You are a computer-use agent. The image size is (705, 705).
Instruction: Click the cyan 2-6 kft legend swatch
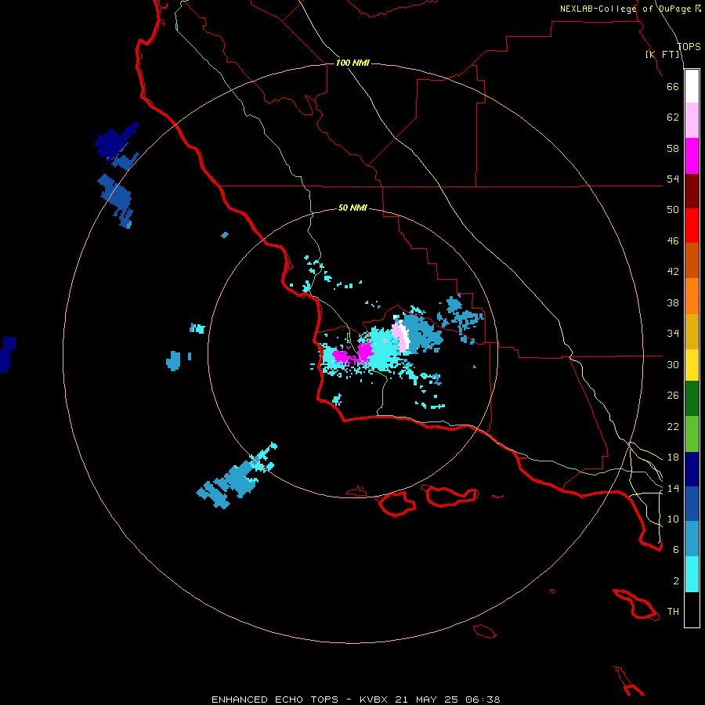pos(692,574)
